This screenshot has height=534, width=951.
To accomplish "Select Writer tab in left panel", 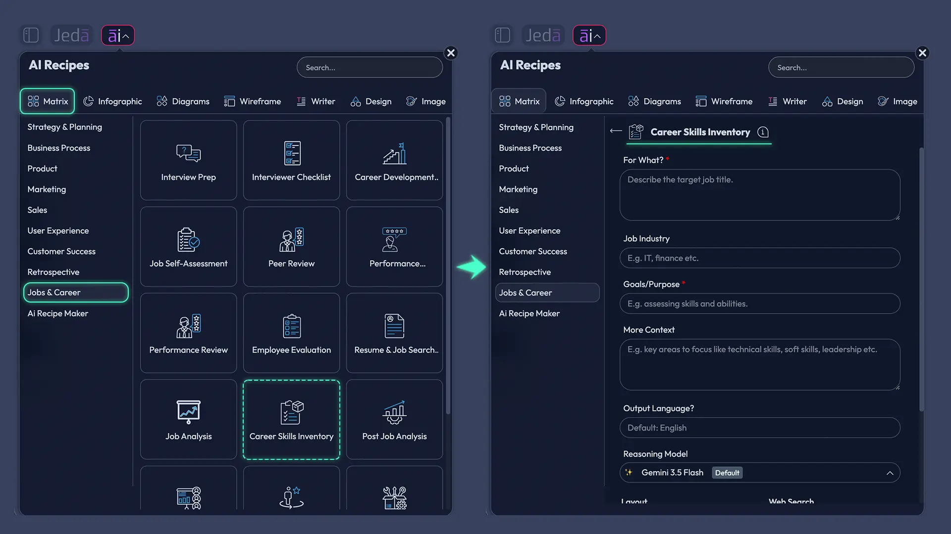I will (x=316, y=101).
